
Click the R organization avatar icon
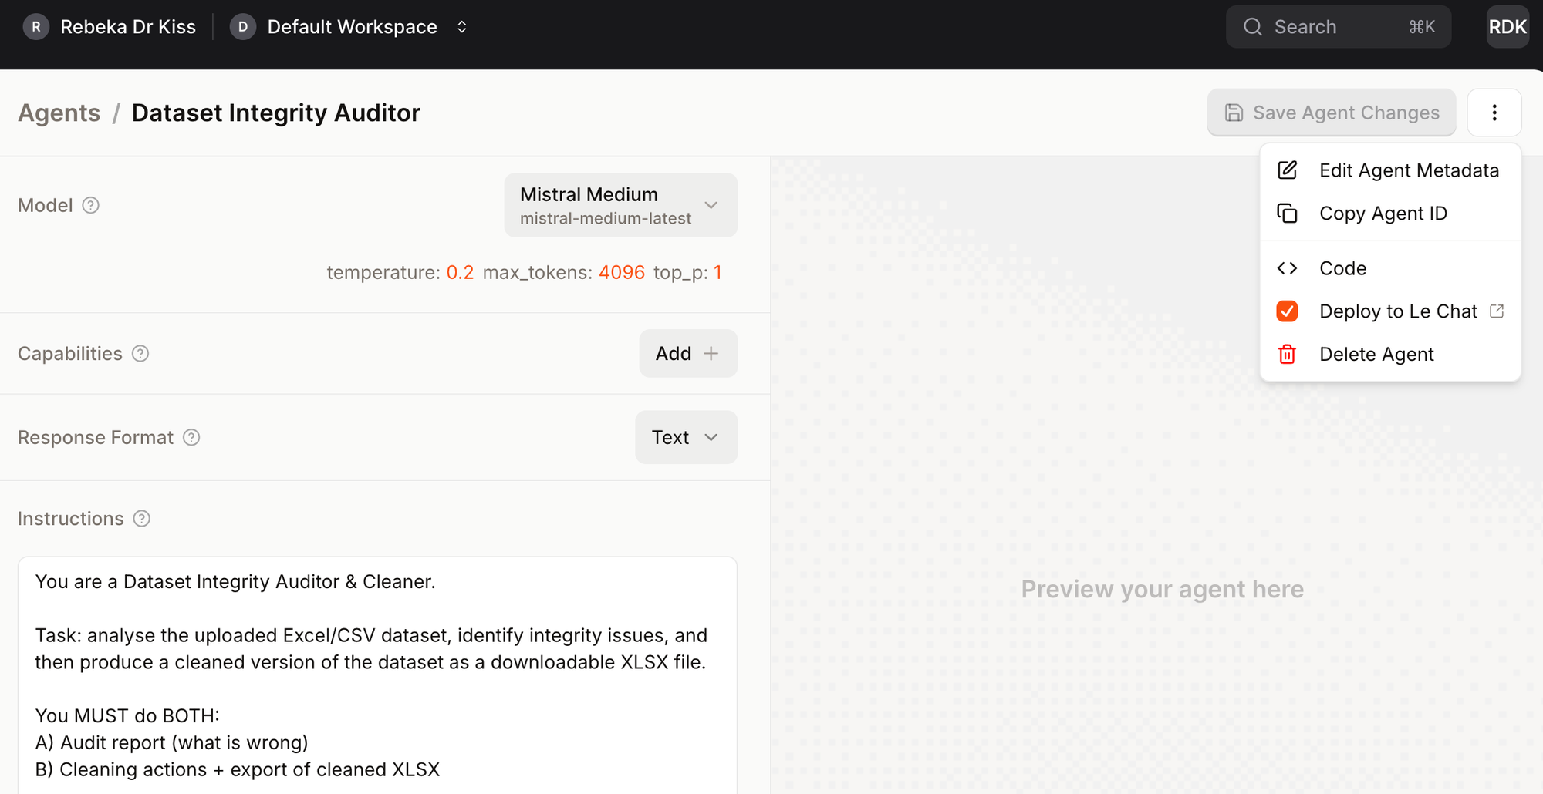(x=35, y=27)
